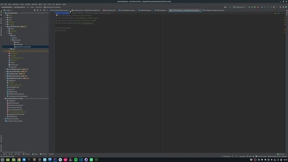Open the Refactor menu
The height and width of the screenshot is (162, 288).
point(34,4)
